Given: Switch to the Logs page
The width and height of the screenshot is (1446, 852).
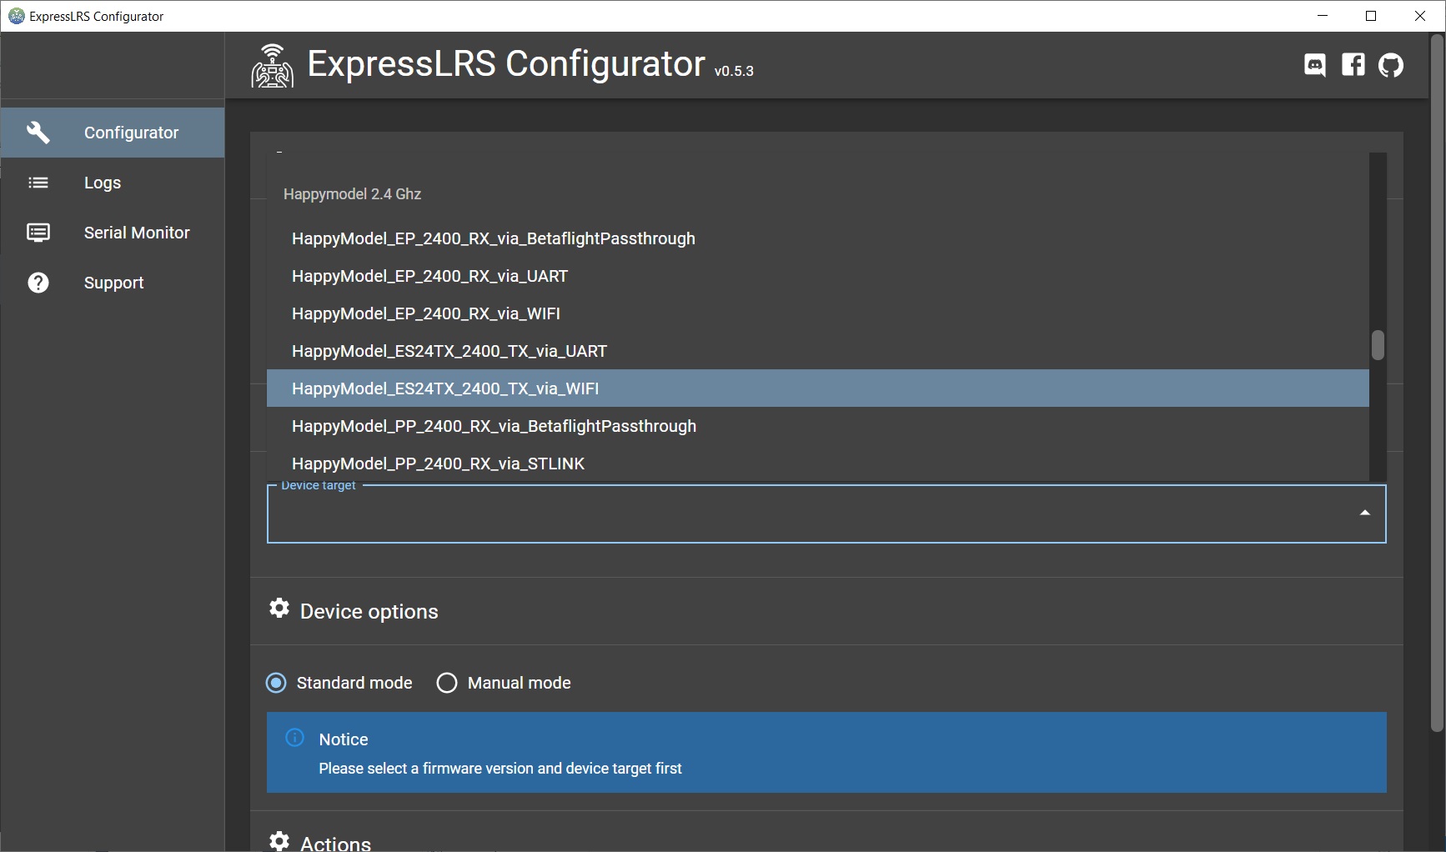Looking at the screenshot, I should coord(113,183).
